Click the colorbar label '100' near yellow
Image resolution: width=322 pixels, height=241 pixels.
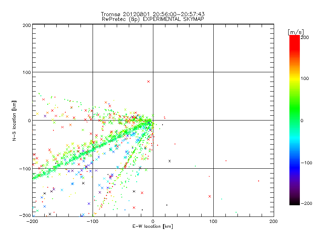(x=305, y=78)
